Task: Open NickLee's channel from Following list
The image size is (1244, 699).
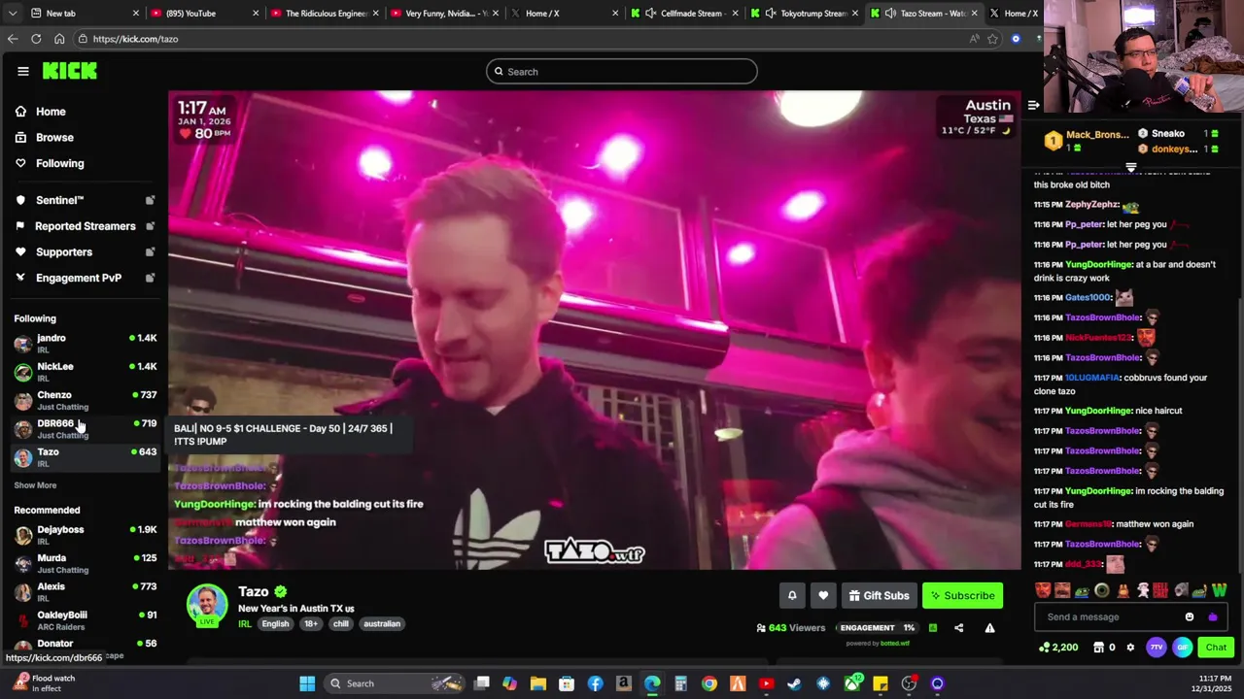Action: (x=86, y=372)
